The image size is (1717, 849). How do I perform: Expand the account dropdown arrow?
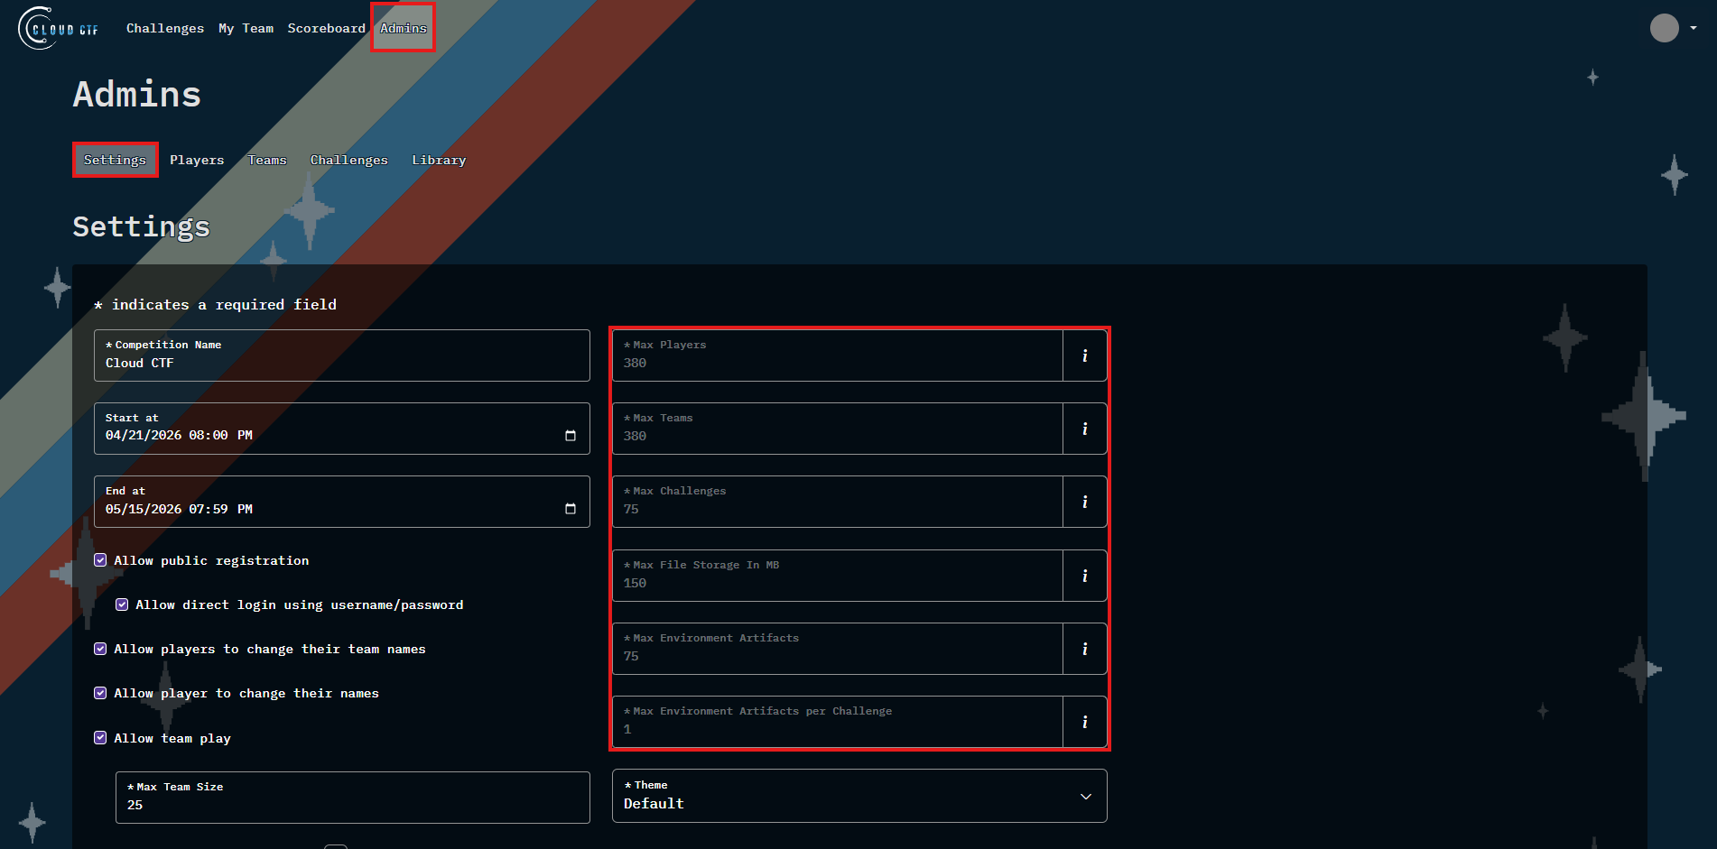pyautogui.click(x=1694, y=28)
